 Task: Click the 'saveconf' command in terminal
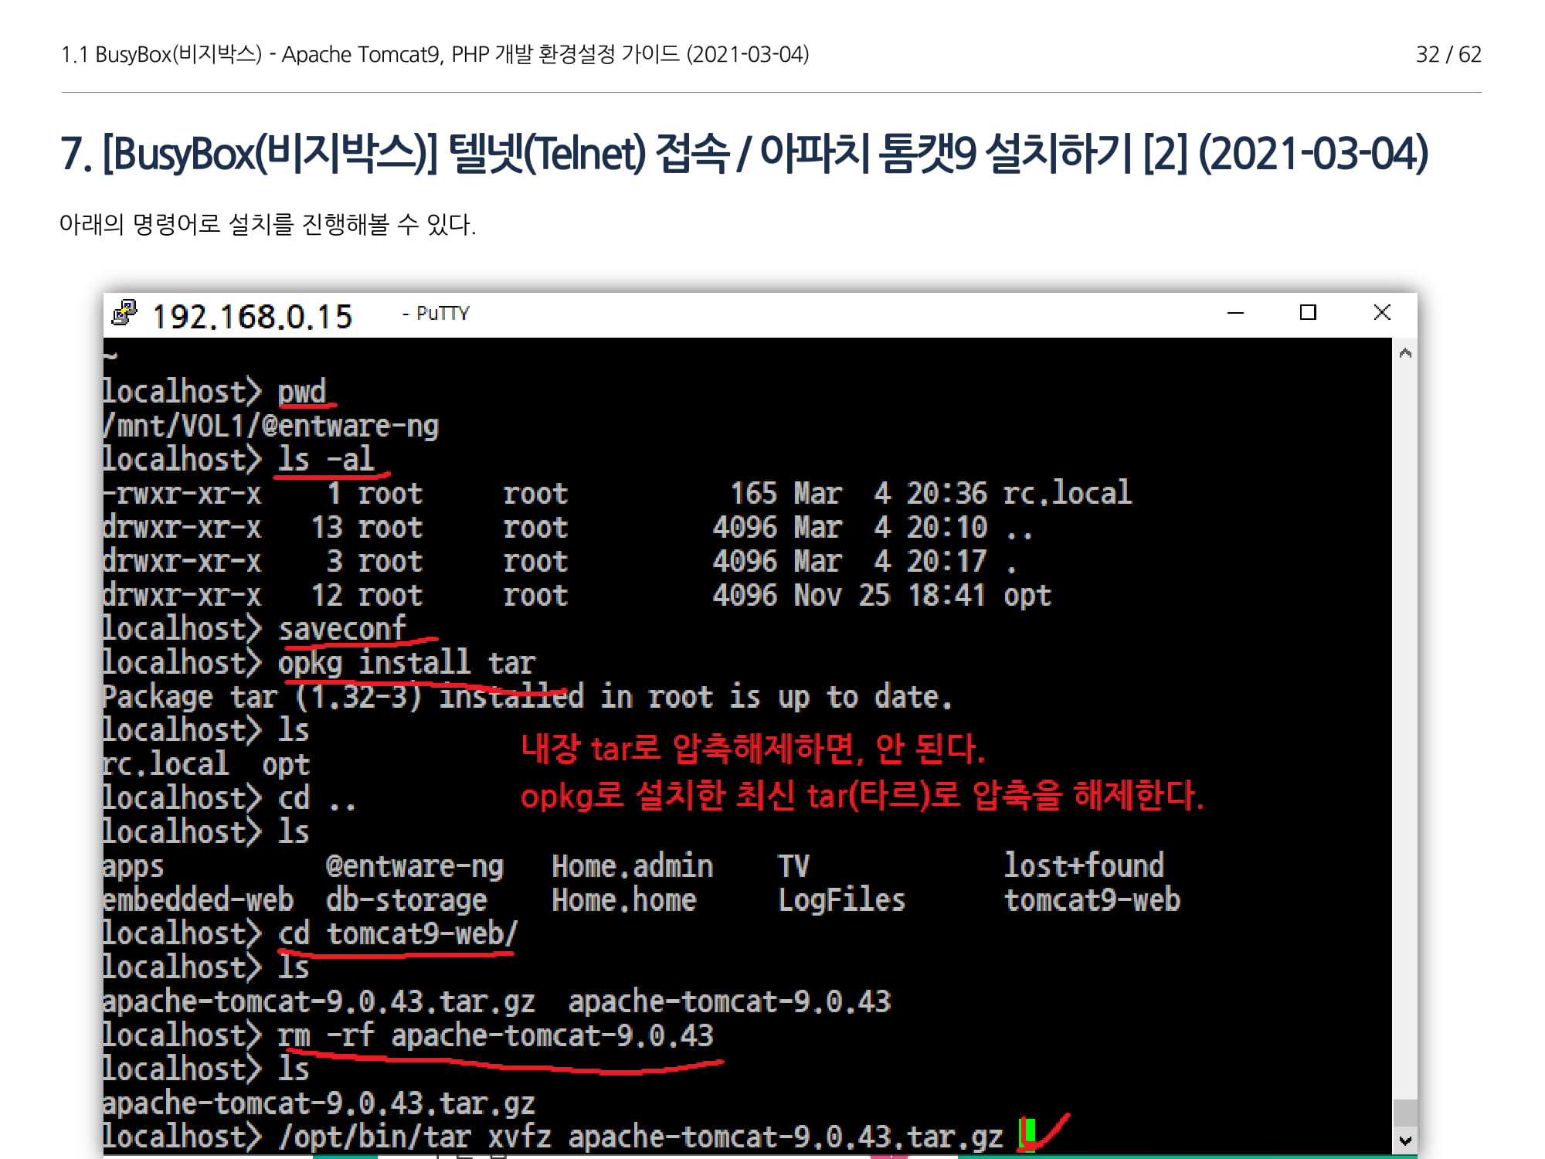tap(341, 629)
